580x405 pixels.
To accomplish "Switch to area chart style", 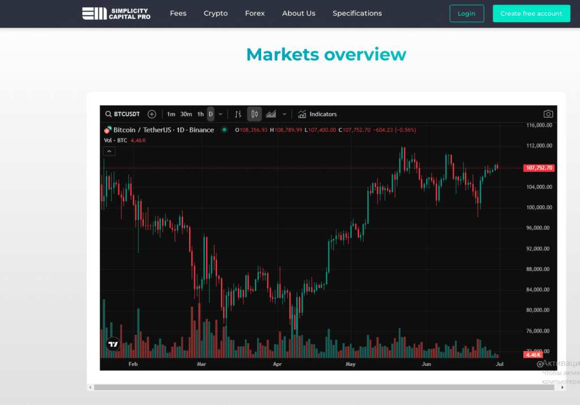I will click(271, 114).
